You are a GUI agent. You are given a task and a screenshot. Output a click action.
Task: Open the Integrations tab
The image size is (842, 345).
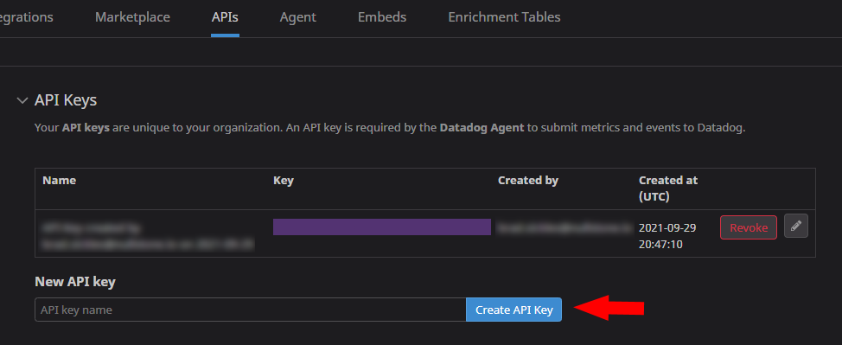point(26,17)
